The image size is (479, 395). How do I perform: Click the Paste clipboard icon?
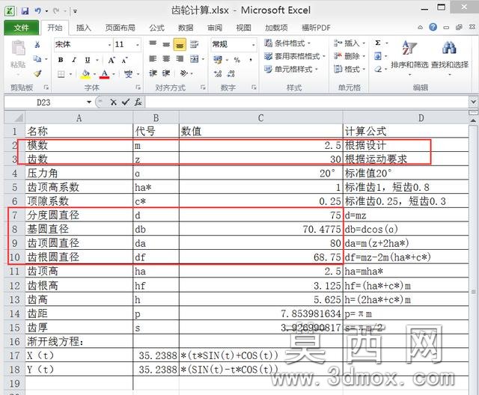pyautogui.click(x=18, y=48)
